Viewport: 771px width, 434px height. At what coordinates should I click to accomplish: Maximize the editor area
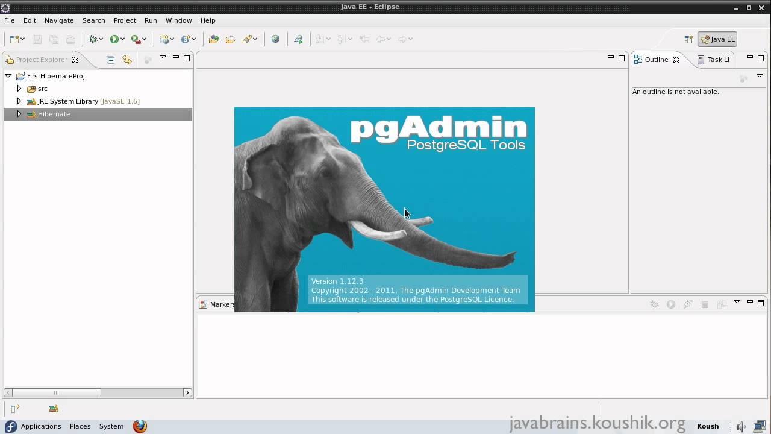point(622,58)
